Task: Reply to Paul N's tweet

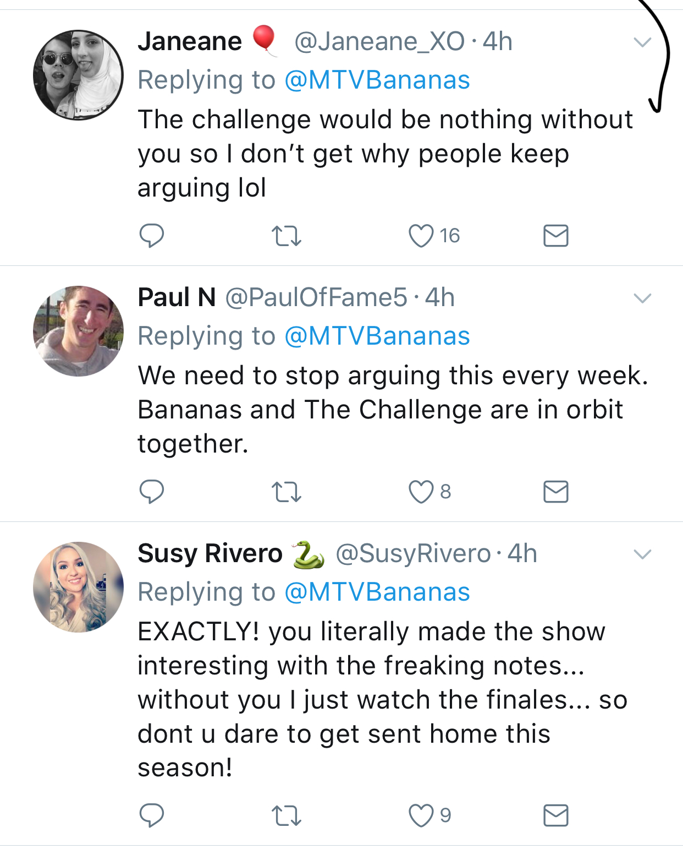Action: [151, 492]
